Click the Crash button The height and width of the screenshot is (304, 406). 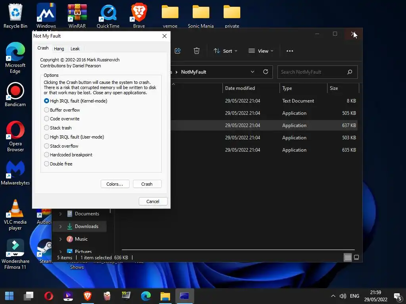[147, 184]
